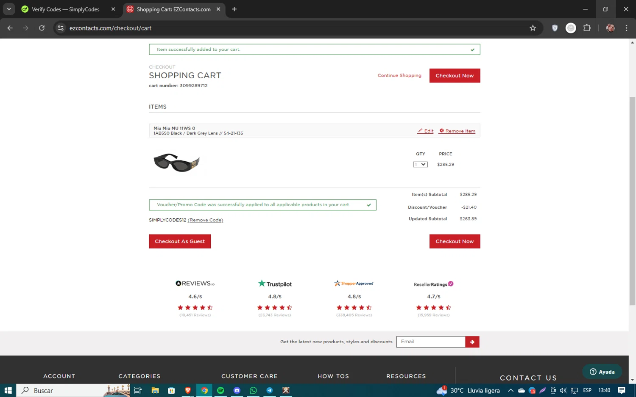This screenshot has height=397, width=636.
Task: Click the newsletter Email input field
Action: coord(430,342)
